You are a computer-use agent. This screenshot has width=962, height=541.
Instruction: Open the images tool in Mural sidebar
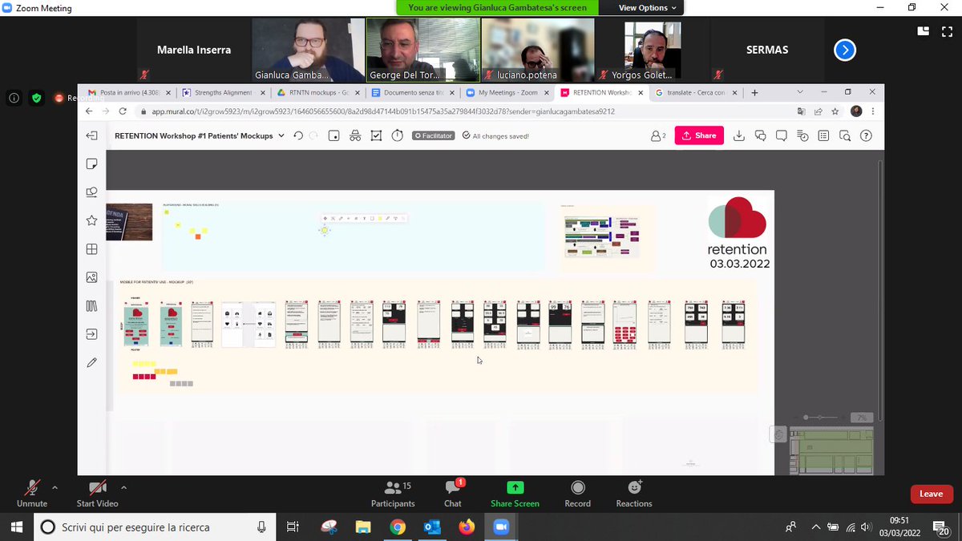click(x=91, y=277)
